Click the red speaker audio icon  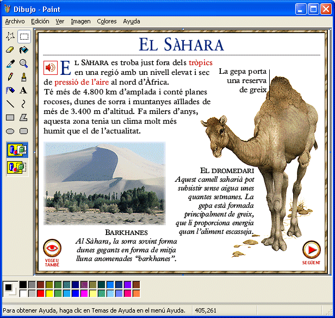[51, 68]
